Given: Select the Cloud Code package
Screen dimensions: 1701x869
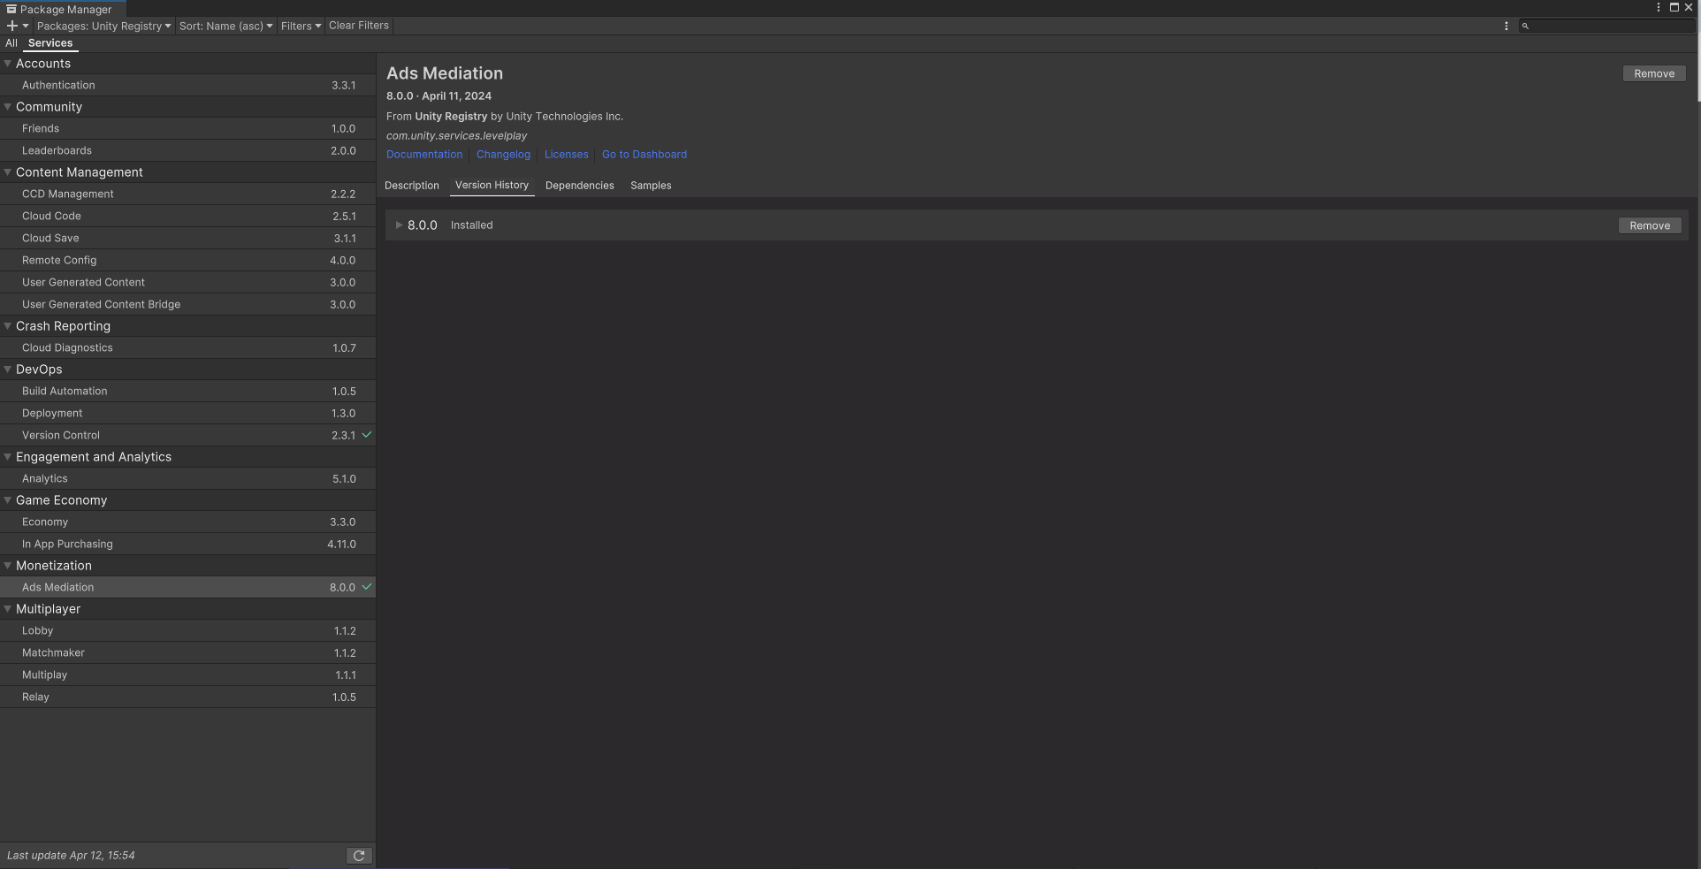Looking at the screenshot, I should 187,217.
